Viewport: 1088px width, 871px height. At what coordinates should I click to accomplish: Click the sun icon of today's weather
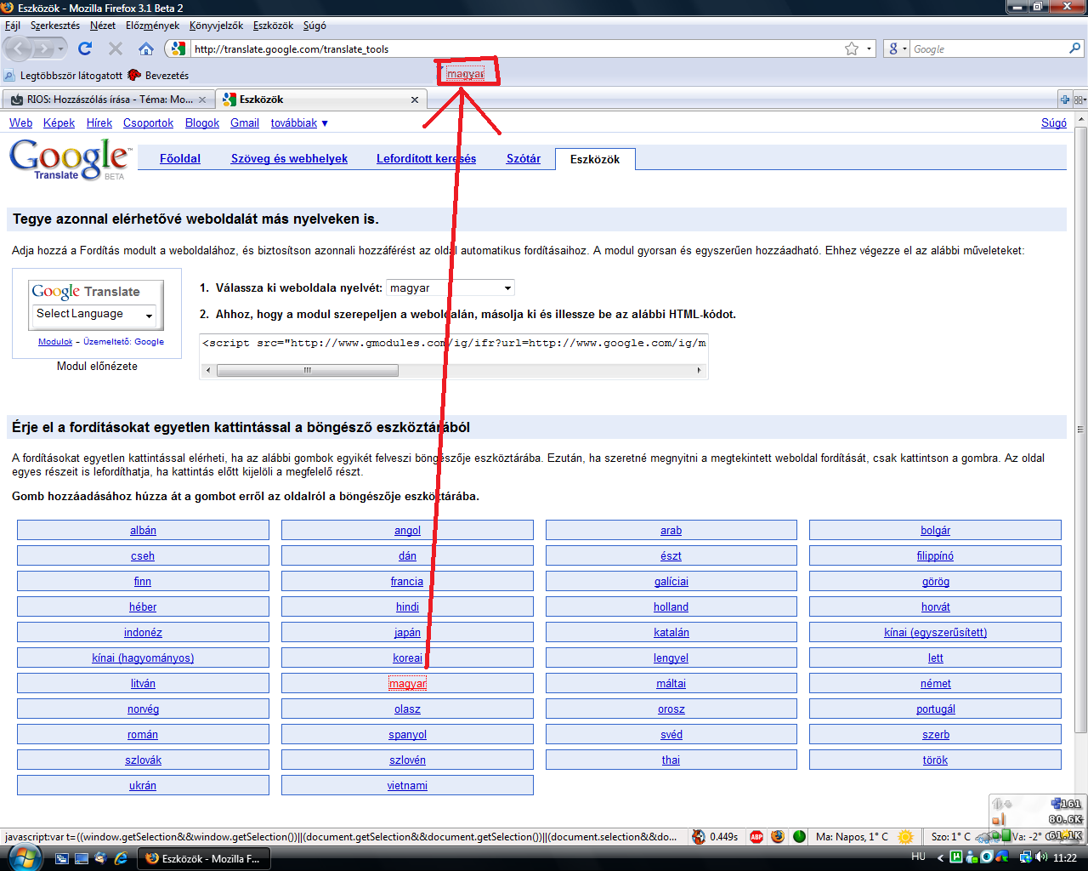click(x=906, y=836)
